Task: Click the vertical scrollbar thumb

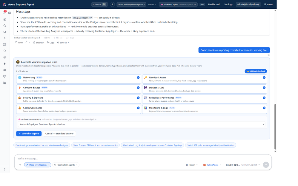Action: (x=275, y=127)
